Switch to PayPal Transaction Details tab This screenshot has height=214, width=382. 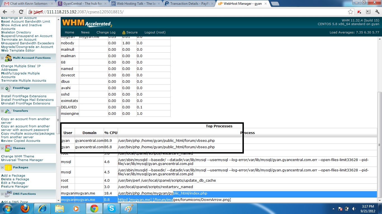click(x=189, y=4)
